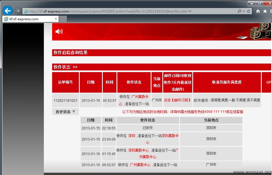Open the browser home page icon
Viewport: 272px width, 175px height.
258,11
